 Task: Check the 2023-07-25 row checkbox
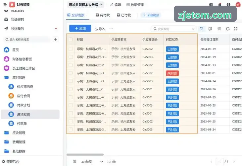(71, 97)
